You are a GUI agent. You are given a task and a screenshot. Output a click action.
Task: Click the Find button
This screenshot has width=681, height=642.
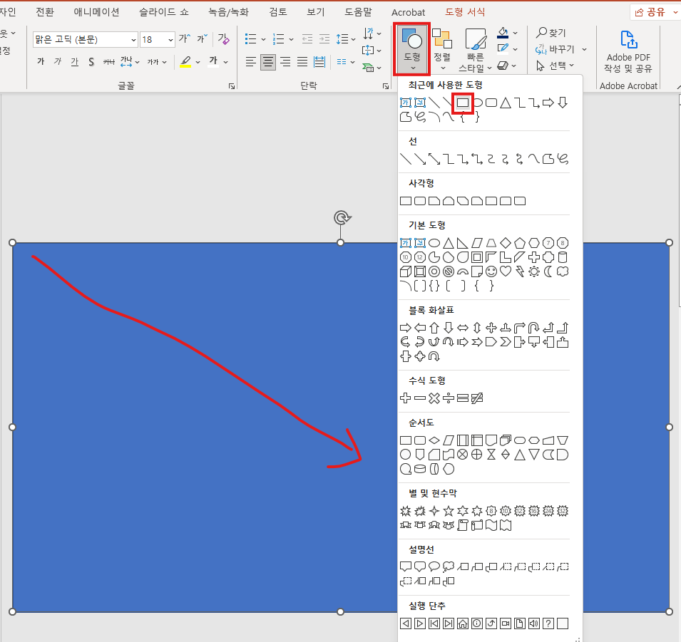pos(552,33)
